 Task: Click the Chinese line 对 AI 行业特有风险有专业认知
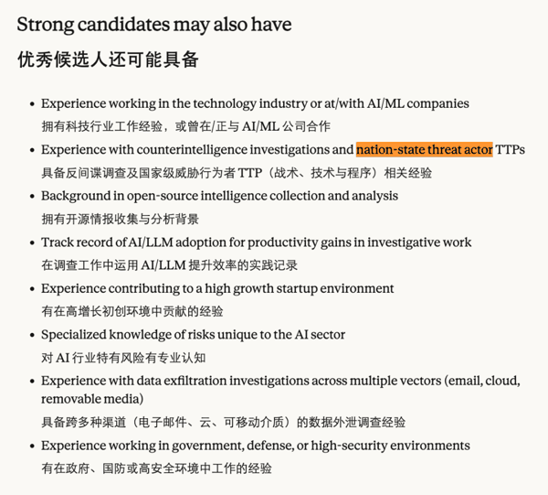123,358
